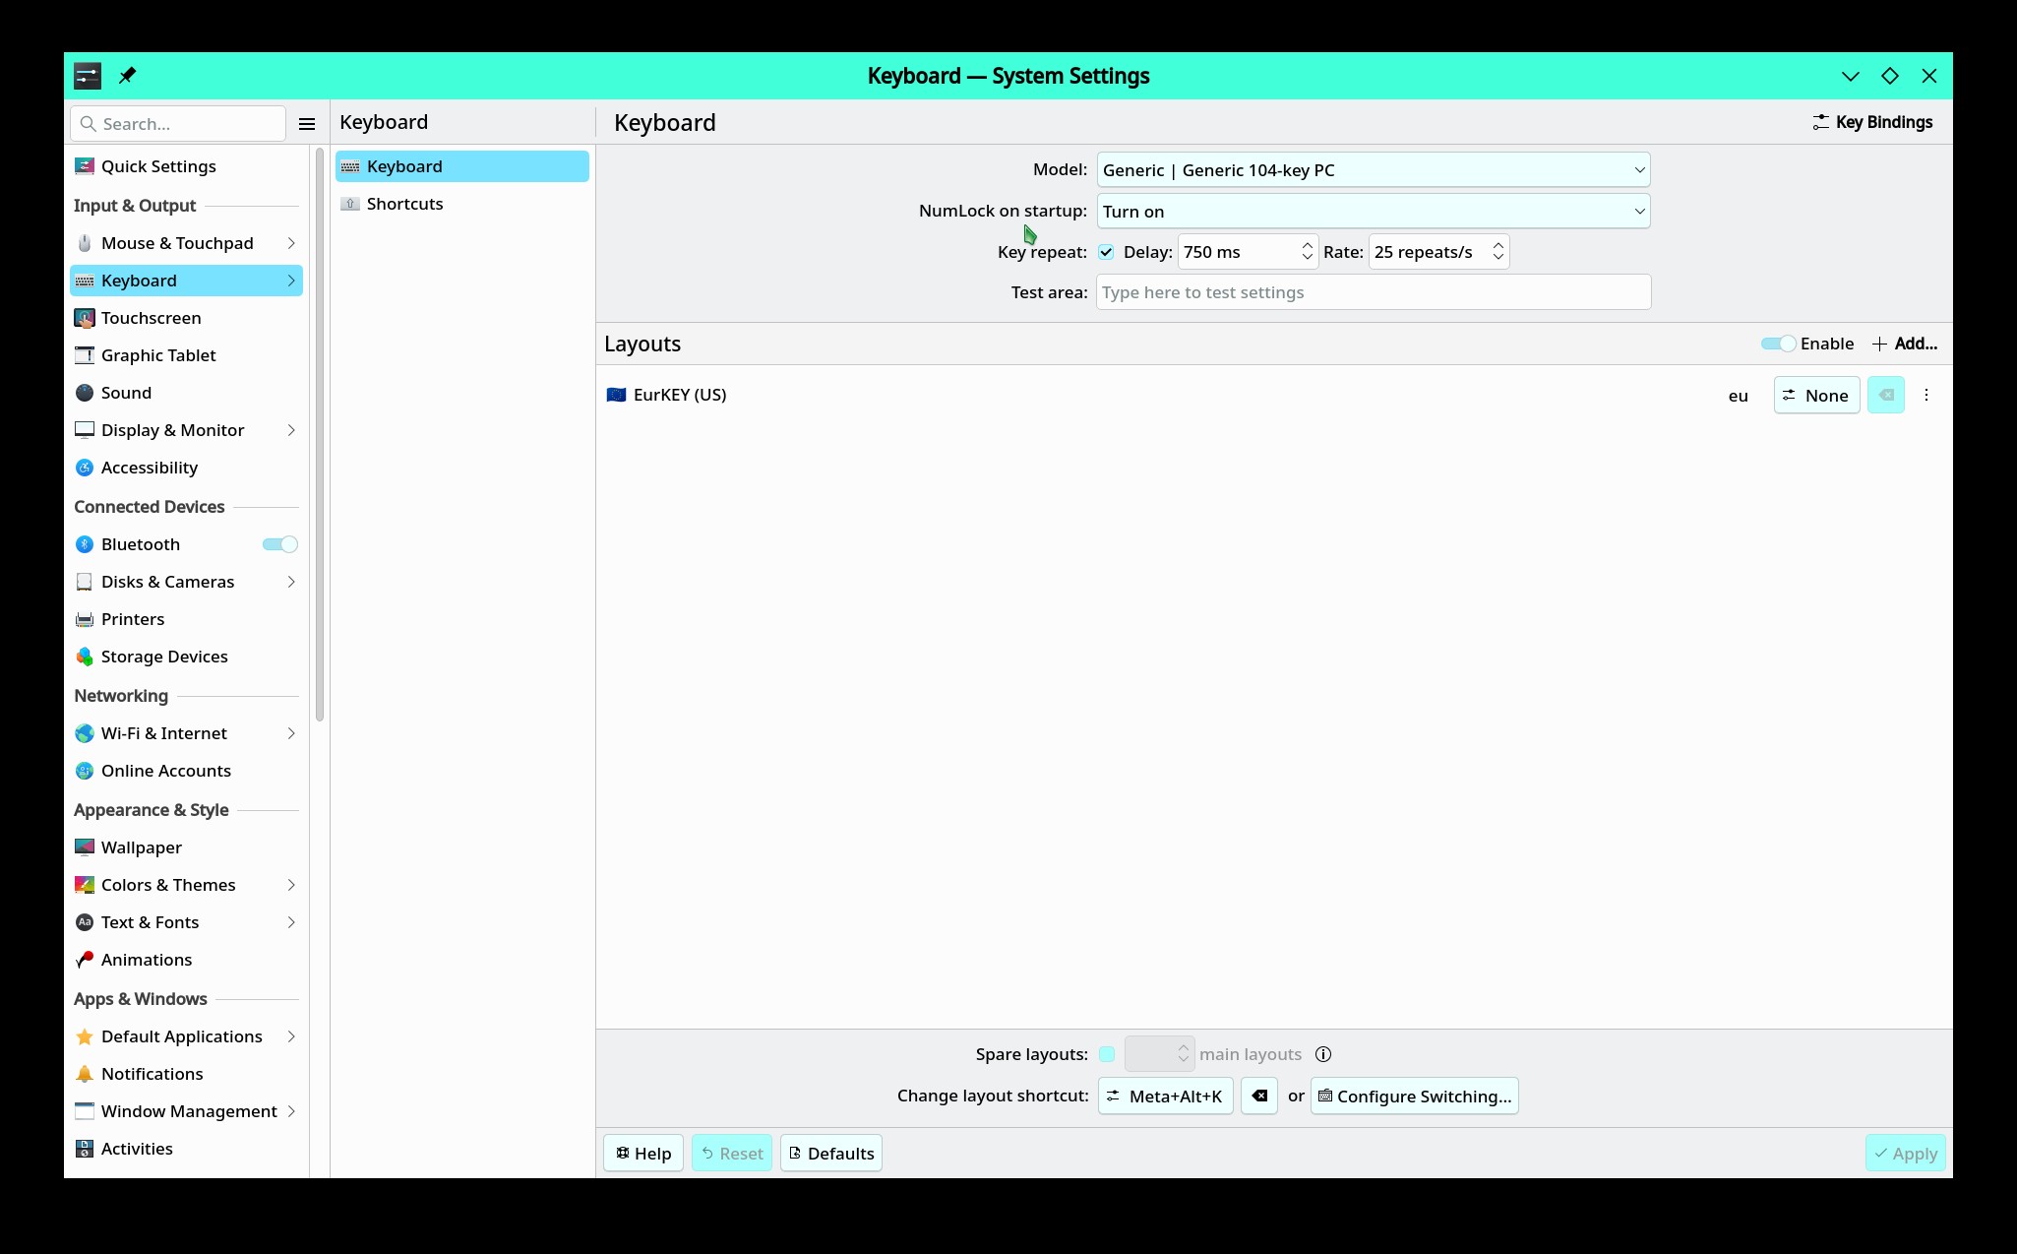Open Keyboard category in sidebar

pyautogui.click(x=187, y=281)
